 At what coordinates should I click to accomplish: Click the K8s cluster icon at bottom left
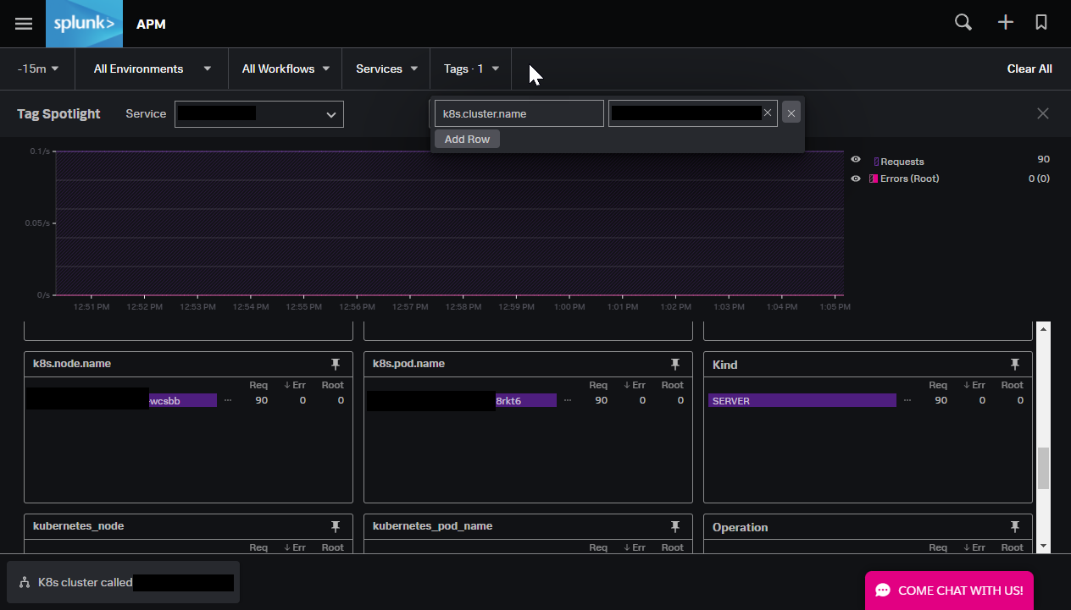point(24,582)
